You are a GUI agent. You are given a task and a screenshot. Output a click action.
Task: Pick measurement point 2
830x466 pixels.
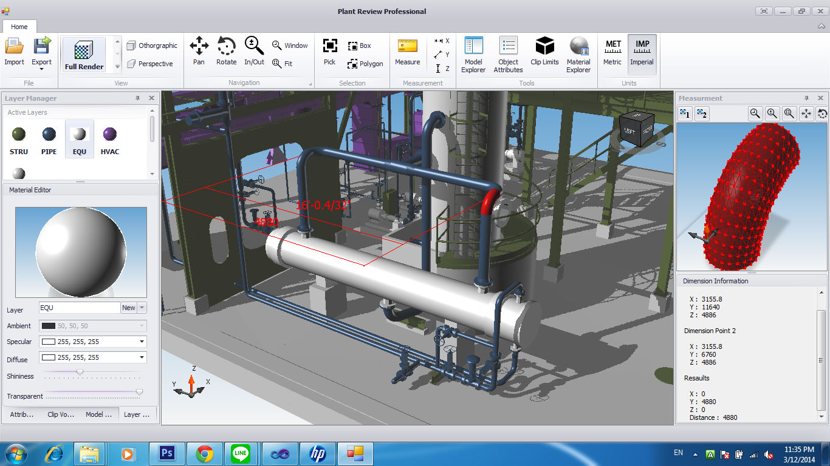pos(702,113)
